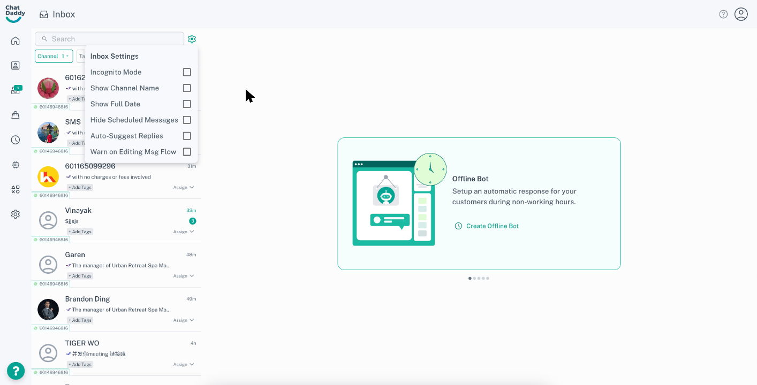
Task: Open the Home icon in the sidebar
Action: pos(16,41)
